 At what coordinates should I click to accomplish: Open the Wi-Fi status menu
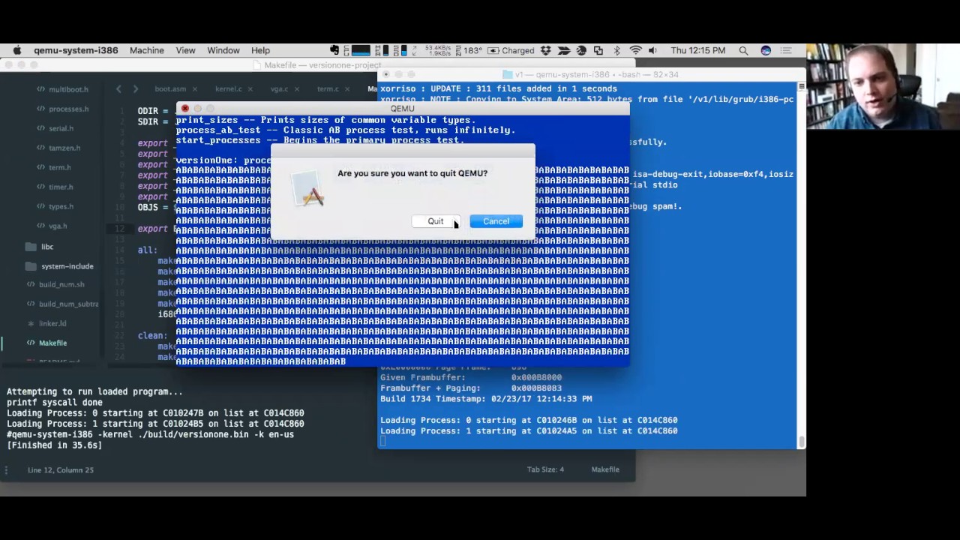[635, 50]
